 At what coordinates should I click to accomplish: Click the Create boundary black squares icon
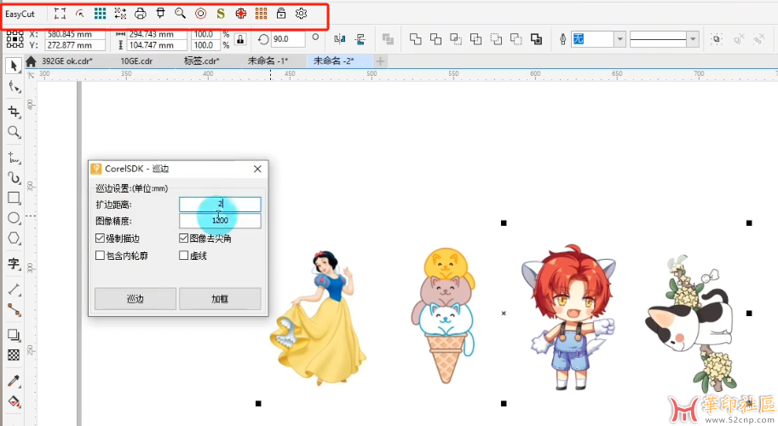coord(536,39)
